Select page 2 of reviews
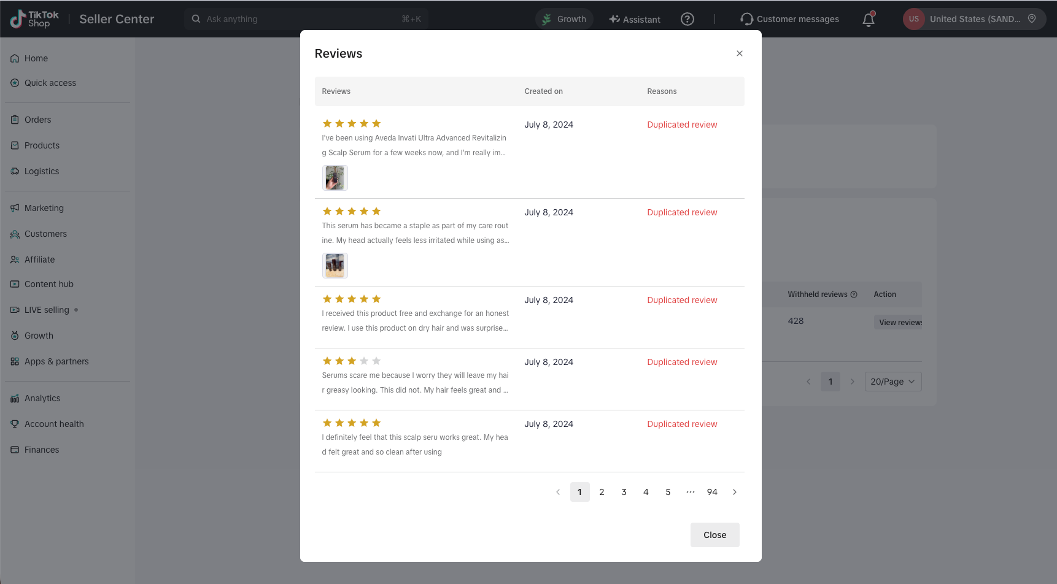Screen dimensions: 1057x584 (602, 492)
